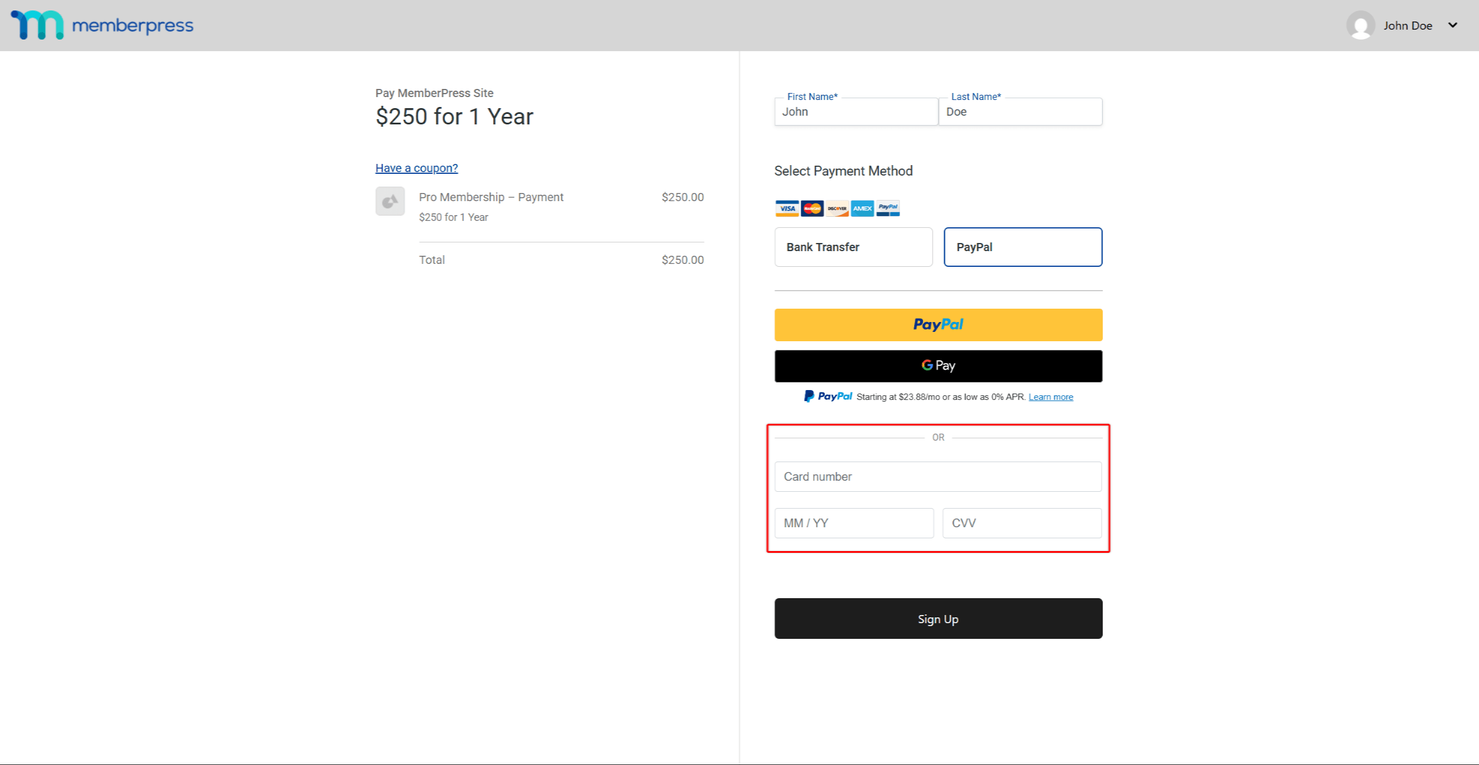Click the Visa card icon
This screenshot has height=765, width=1479.
click(786, 208)
